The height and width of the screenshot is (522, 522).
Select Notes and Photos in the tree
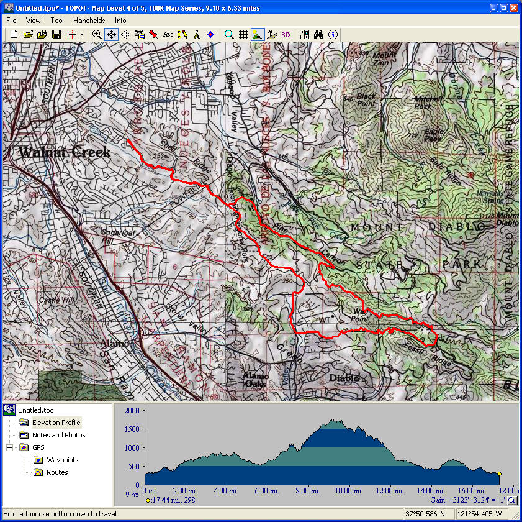(58, 435)
